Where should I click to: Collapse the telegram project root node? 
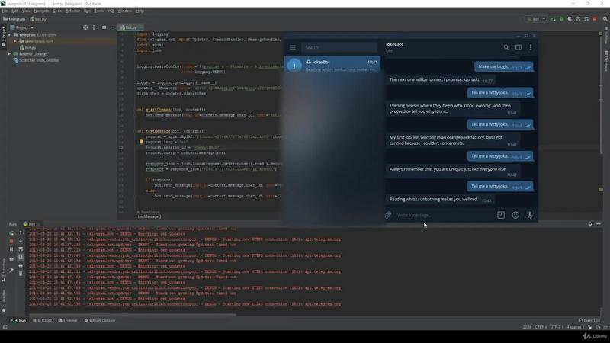click(x=10, y=34)
